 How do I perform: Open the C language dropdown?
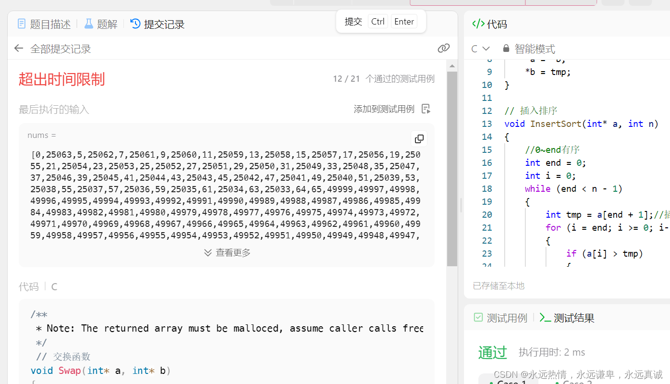[x=480, y=49]
